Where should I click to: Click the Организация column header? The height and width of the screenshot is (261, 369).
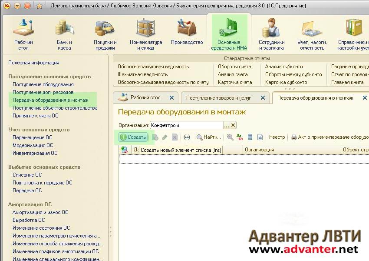click(x=292, y=150)
